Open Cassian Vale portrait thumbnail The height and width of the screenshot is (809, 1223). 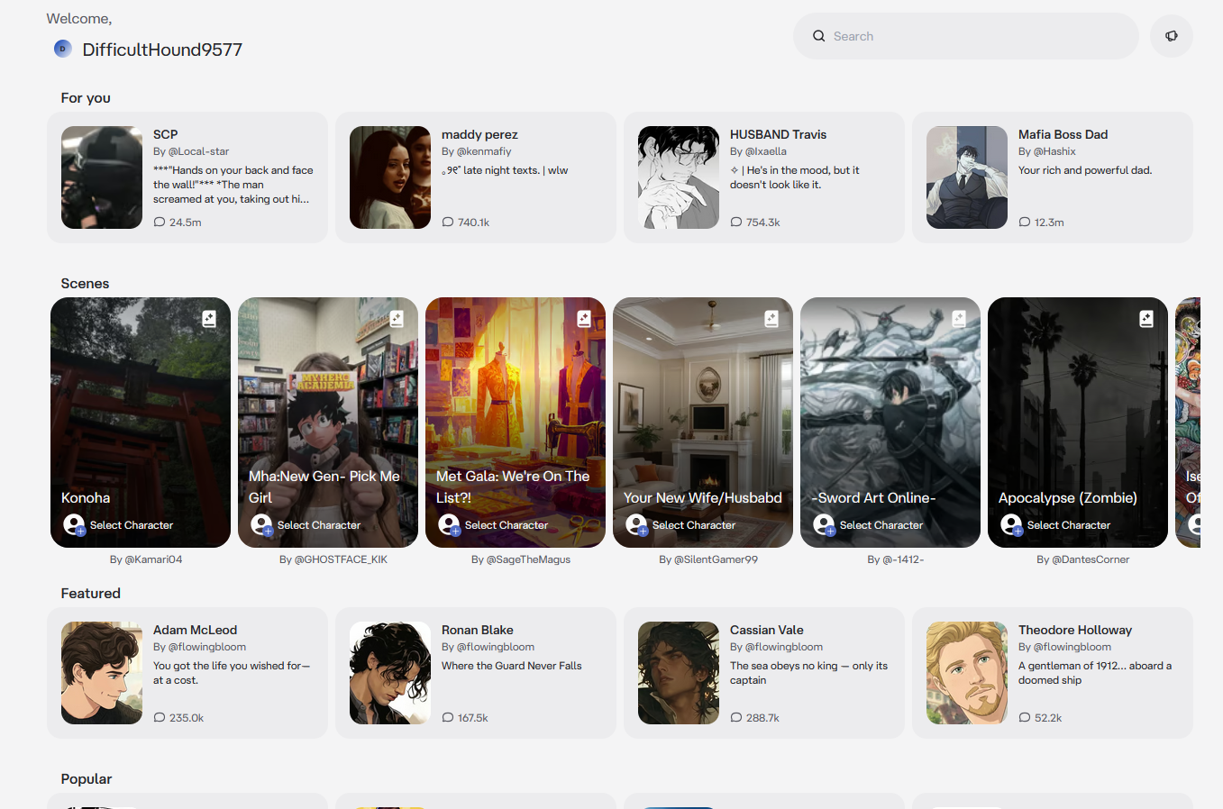pos(679,673)
